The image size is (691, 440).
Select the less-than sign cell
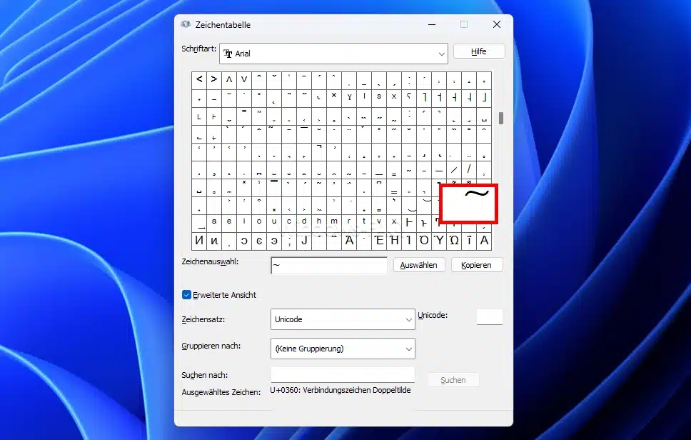point(199,81)
